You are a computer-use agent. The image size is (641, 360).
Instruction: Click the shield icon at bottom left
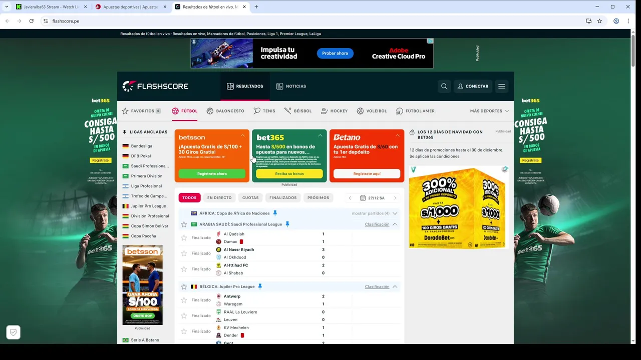click(14, 332)
